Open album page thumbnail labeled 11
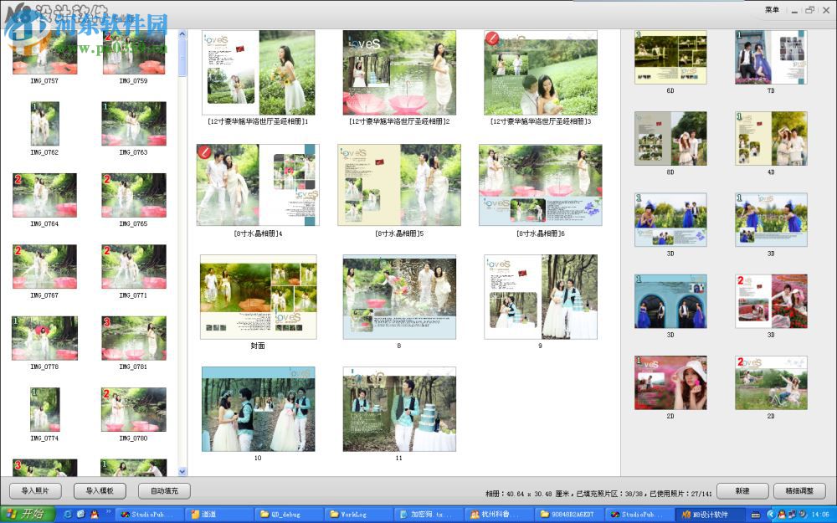 click(399, 409)
